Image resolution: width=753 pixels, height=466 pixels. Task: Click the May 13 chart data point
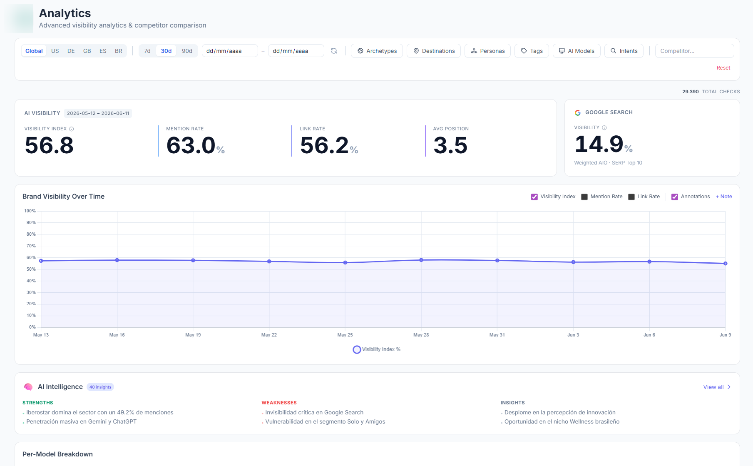(41, 261)
